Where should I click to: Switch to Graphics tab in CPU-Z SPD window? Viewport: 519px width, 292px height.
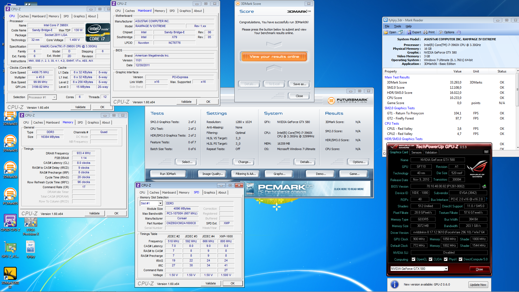pos(209,193)
